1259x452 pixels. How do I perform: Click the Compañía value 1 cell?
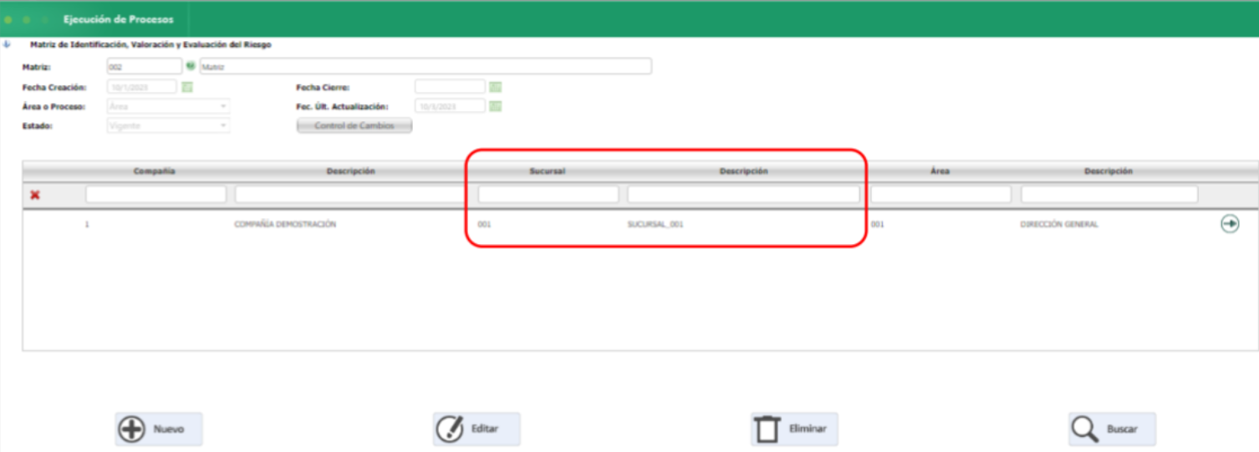pyautogui.click(x=87, y=225)
